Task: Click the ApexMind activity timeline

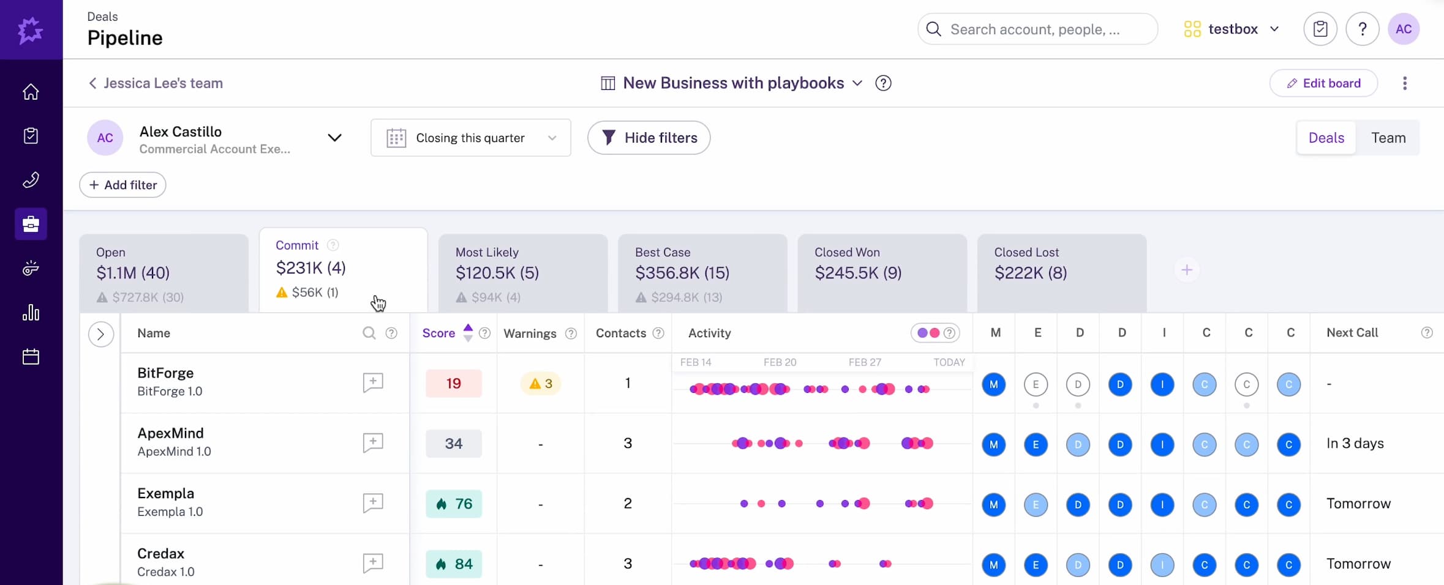Action: click(821, 443)
